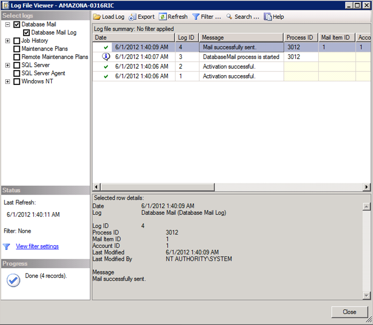Screen dimensions: 373x325
Task: Expand the Windows NT tree node
Action: (x=8, y=81)
